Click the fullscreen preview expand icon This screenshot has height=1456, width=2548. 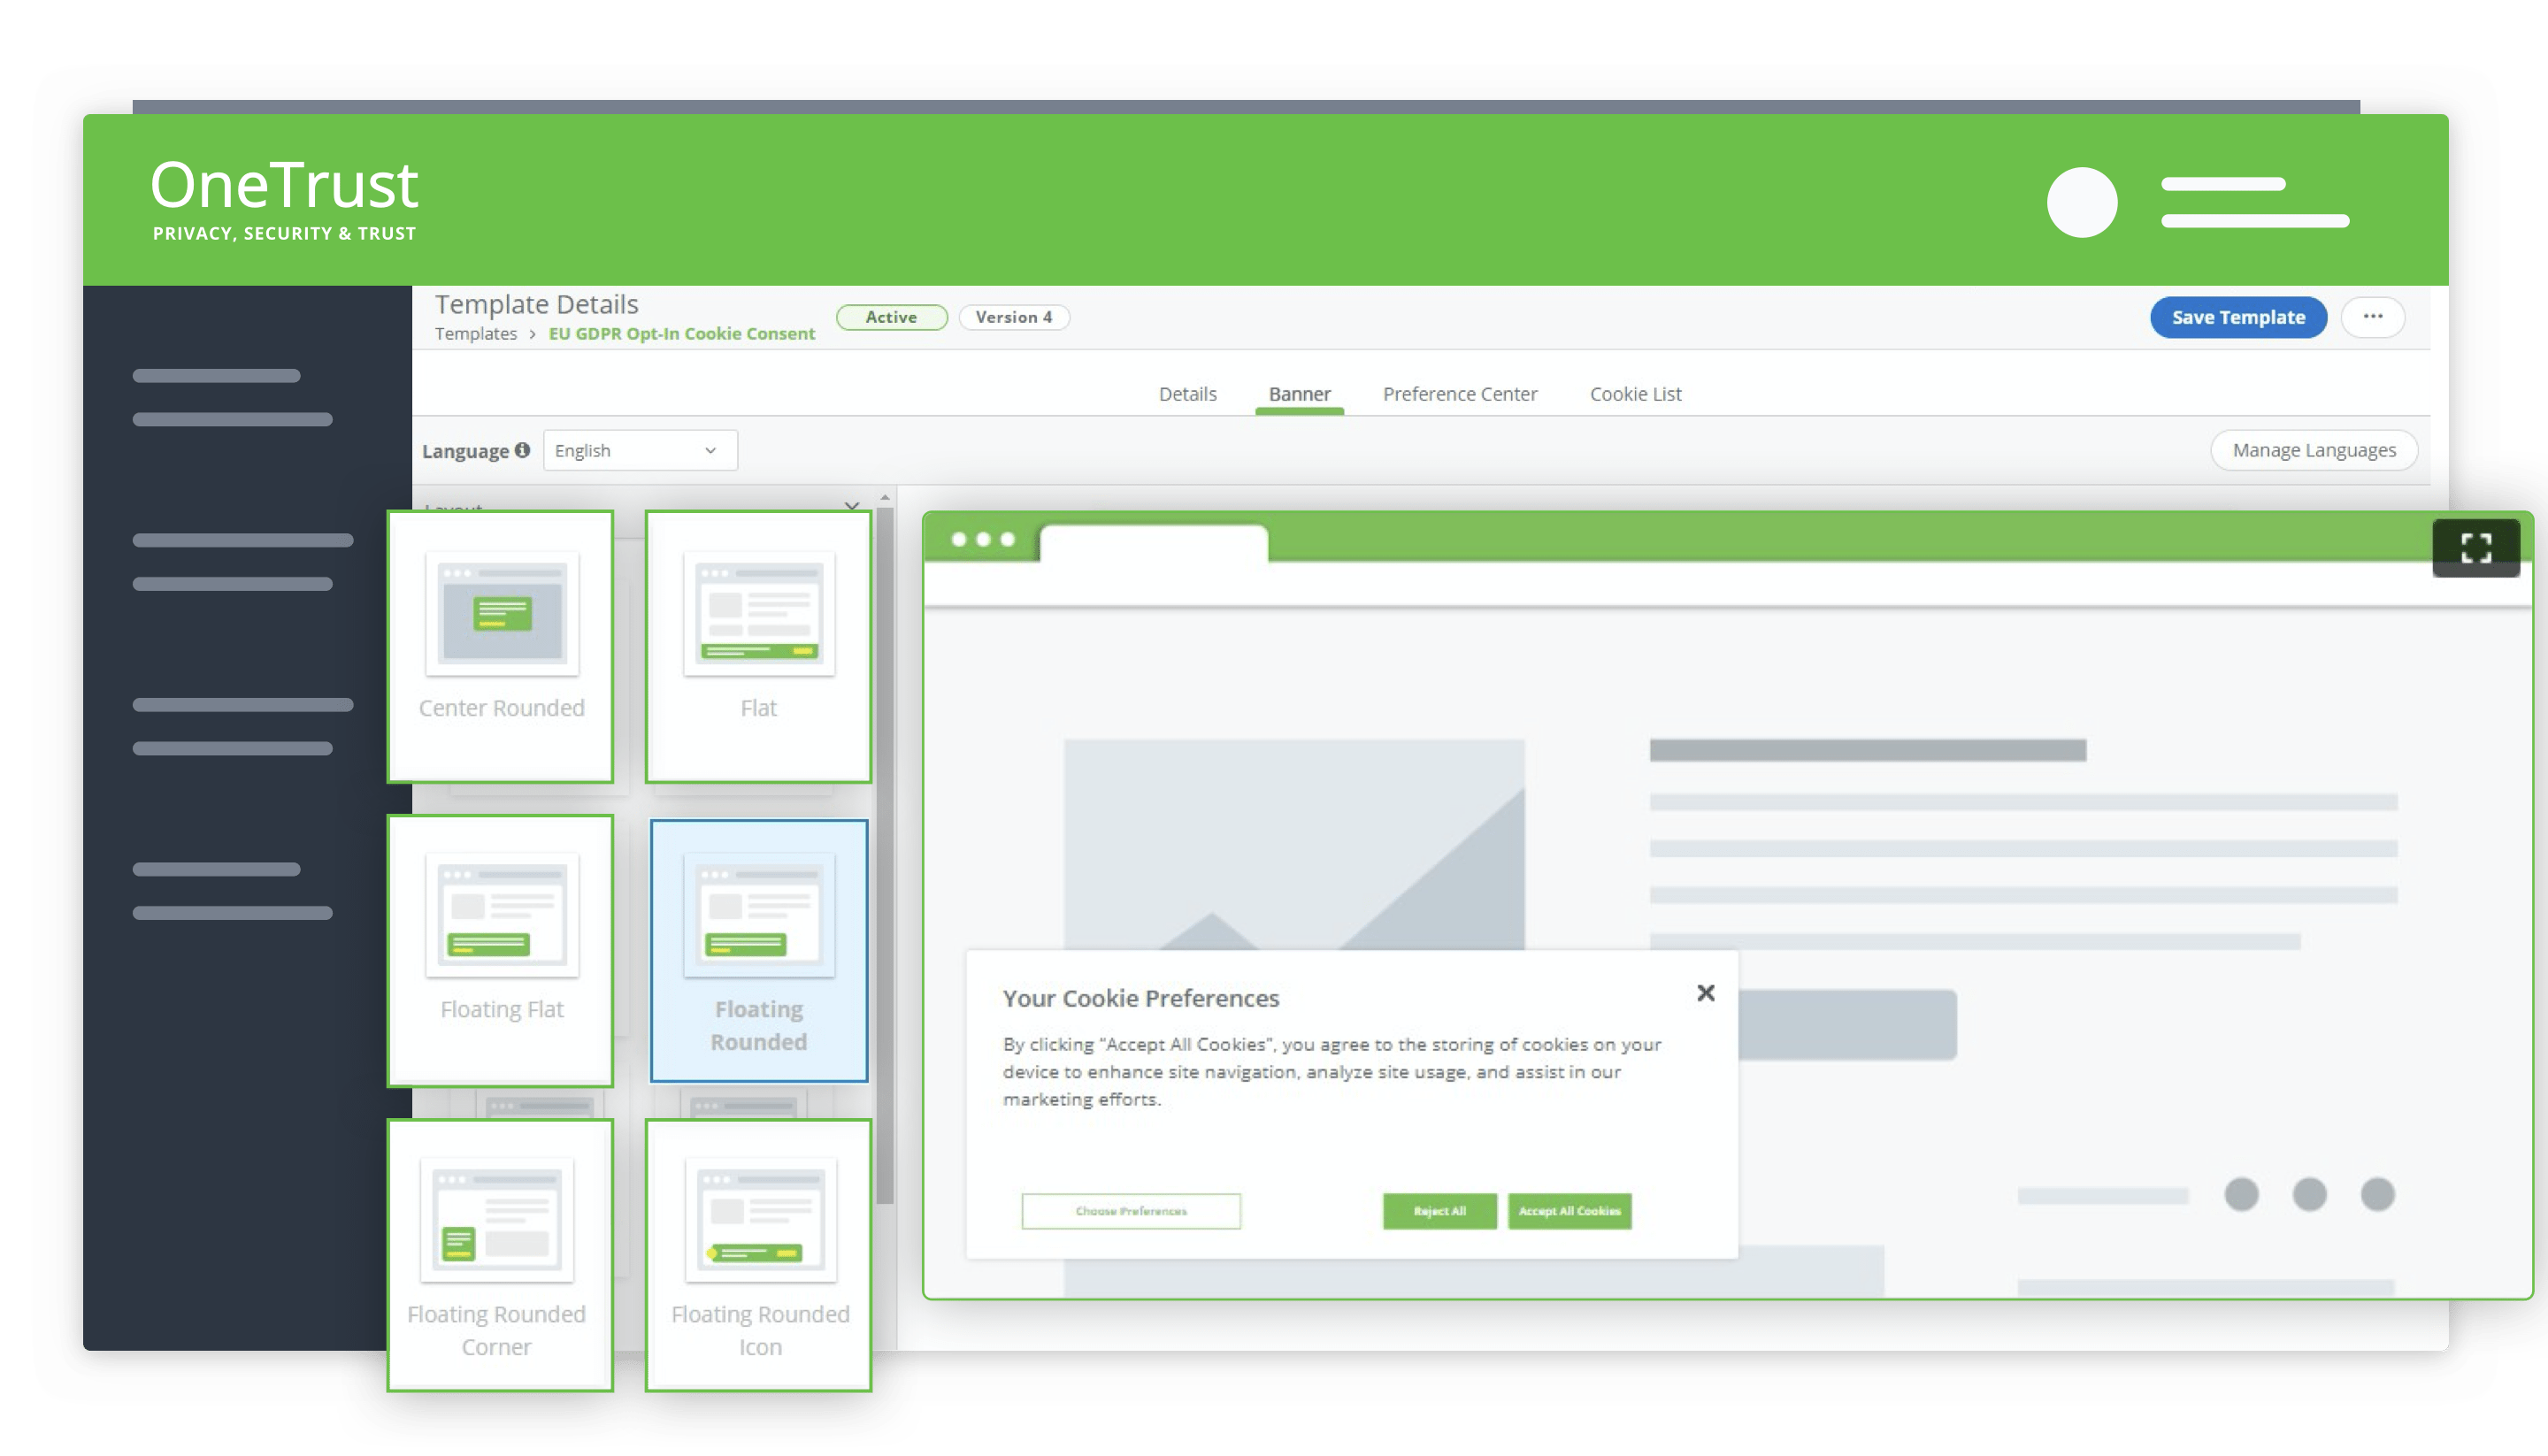pos(2475,548)
